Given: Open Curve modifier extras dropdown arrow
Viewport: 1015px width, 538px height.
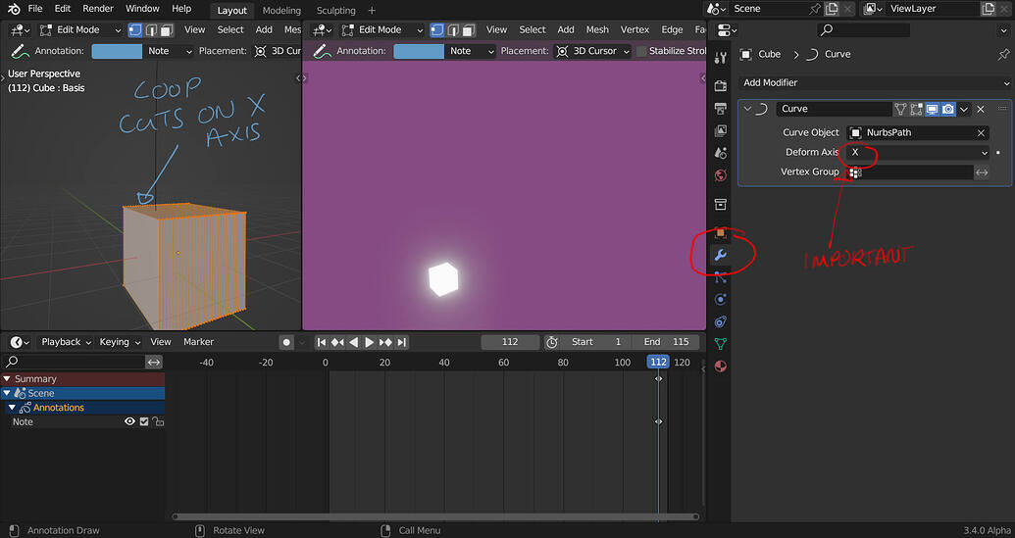Looking at the screenshot, I should click(964, 110).
